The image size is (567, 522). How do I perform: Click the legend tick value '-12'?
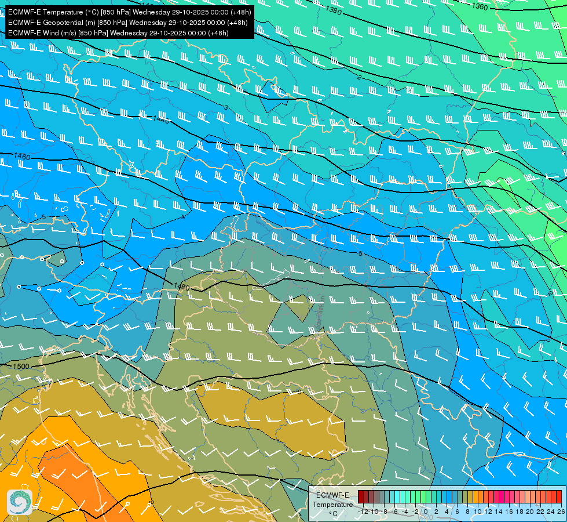pos(363,512)
